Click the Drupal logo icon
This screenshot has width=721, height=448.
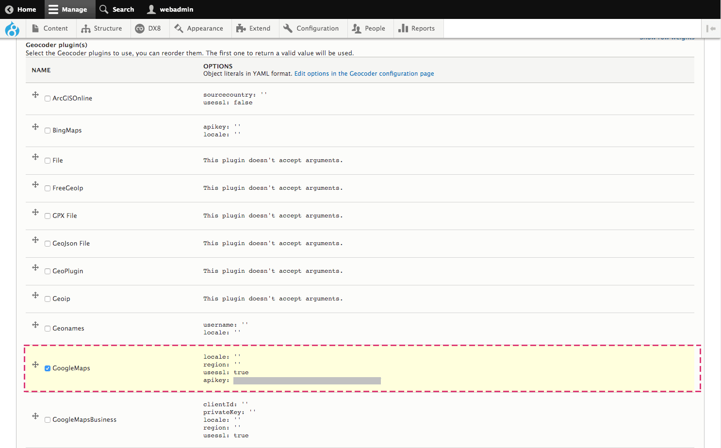(x=12, y=29)
